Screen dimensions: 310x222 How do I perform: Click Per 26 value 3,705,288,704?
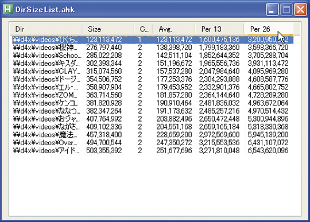268,56
